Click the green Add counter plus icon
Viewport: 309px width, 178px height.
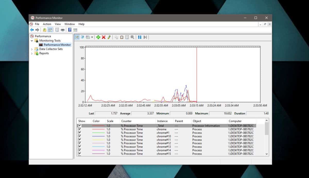[x=98, y=37]
